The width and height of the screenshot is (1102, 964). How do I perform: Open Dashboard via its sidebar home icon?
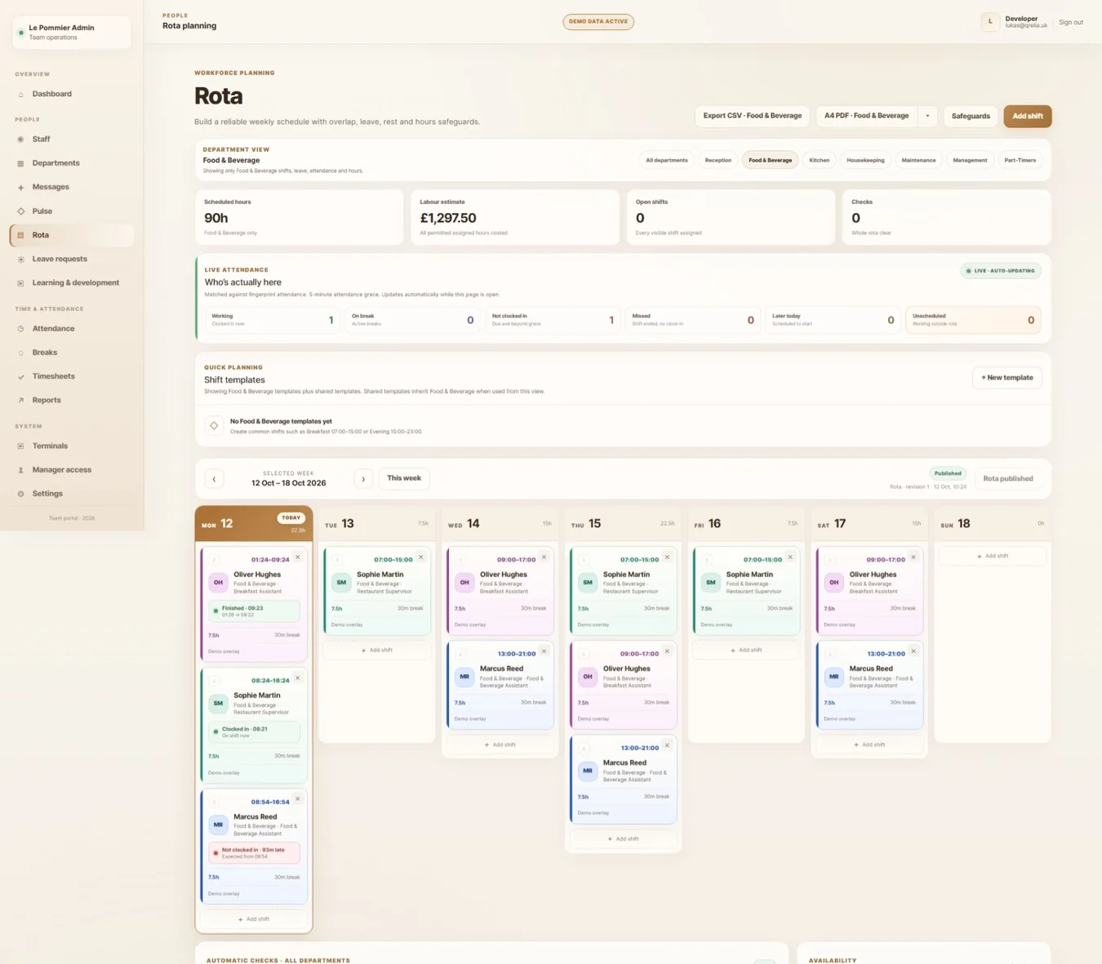[20, 95]
